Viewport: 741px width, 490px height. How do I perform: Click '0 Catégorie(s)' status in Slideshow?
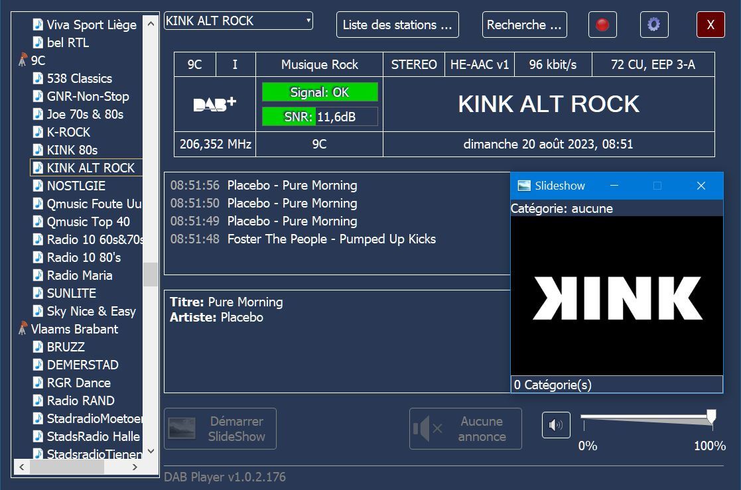point(553,385)
